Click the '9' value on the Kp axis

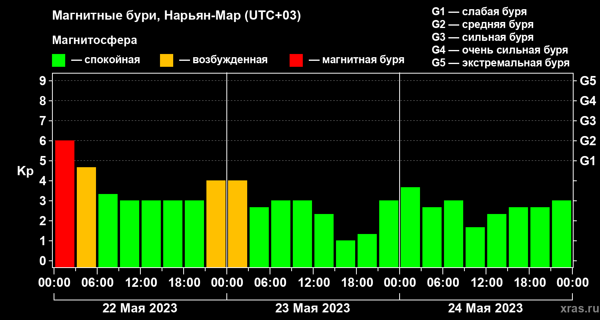coord(43,81)
